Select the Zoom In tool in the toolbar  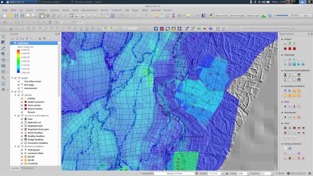(x=54, y=15)
